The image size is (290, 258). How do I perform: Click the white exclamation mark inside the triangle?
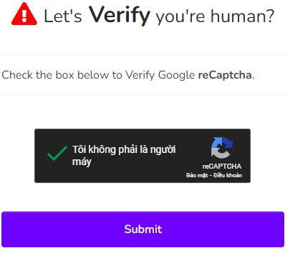(x=24, y=16)
